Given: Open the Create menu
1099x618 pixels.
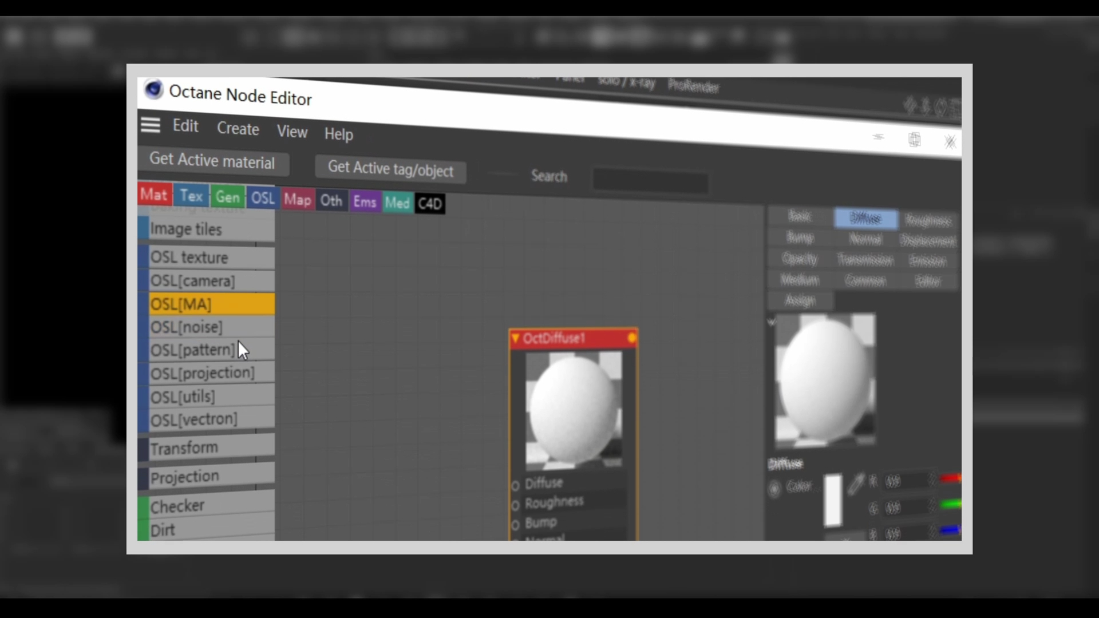Looking at the screenshot, I should 238,129.
